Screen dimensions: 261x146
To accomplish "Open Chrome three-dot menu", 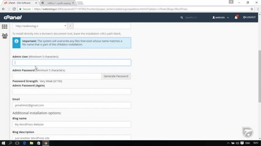I will point(257,9).
